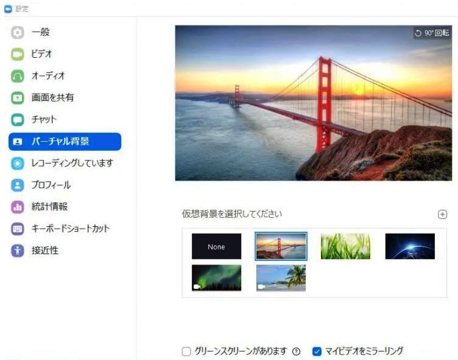Select the ビデオ camera icon
Screen dimensions: 458x360
(18, 54)
